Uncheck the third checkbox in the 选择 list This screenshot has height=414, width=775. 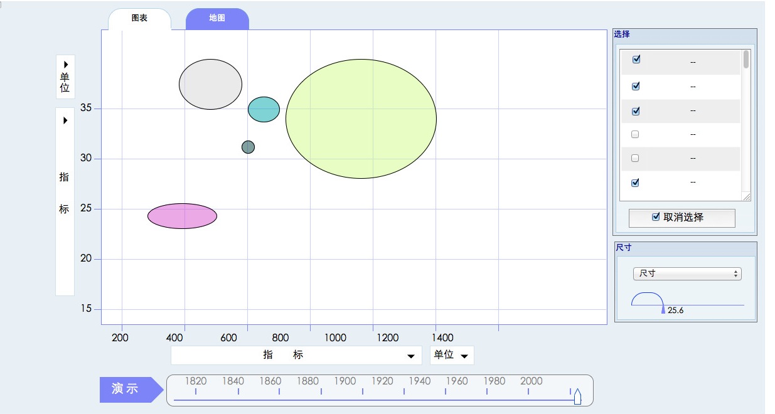point(636,111)
